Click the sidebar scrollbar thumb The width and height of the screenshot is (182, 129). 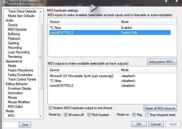point(40,57)
